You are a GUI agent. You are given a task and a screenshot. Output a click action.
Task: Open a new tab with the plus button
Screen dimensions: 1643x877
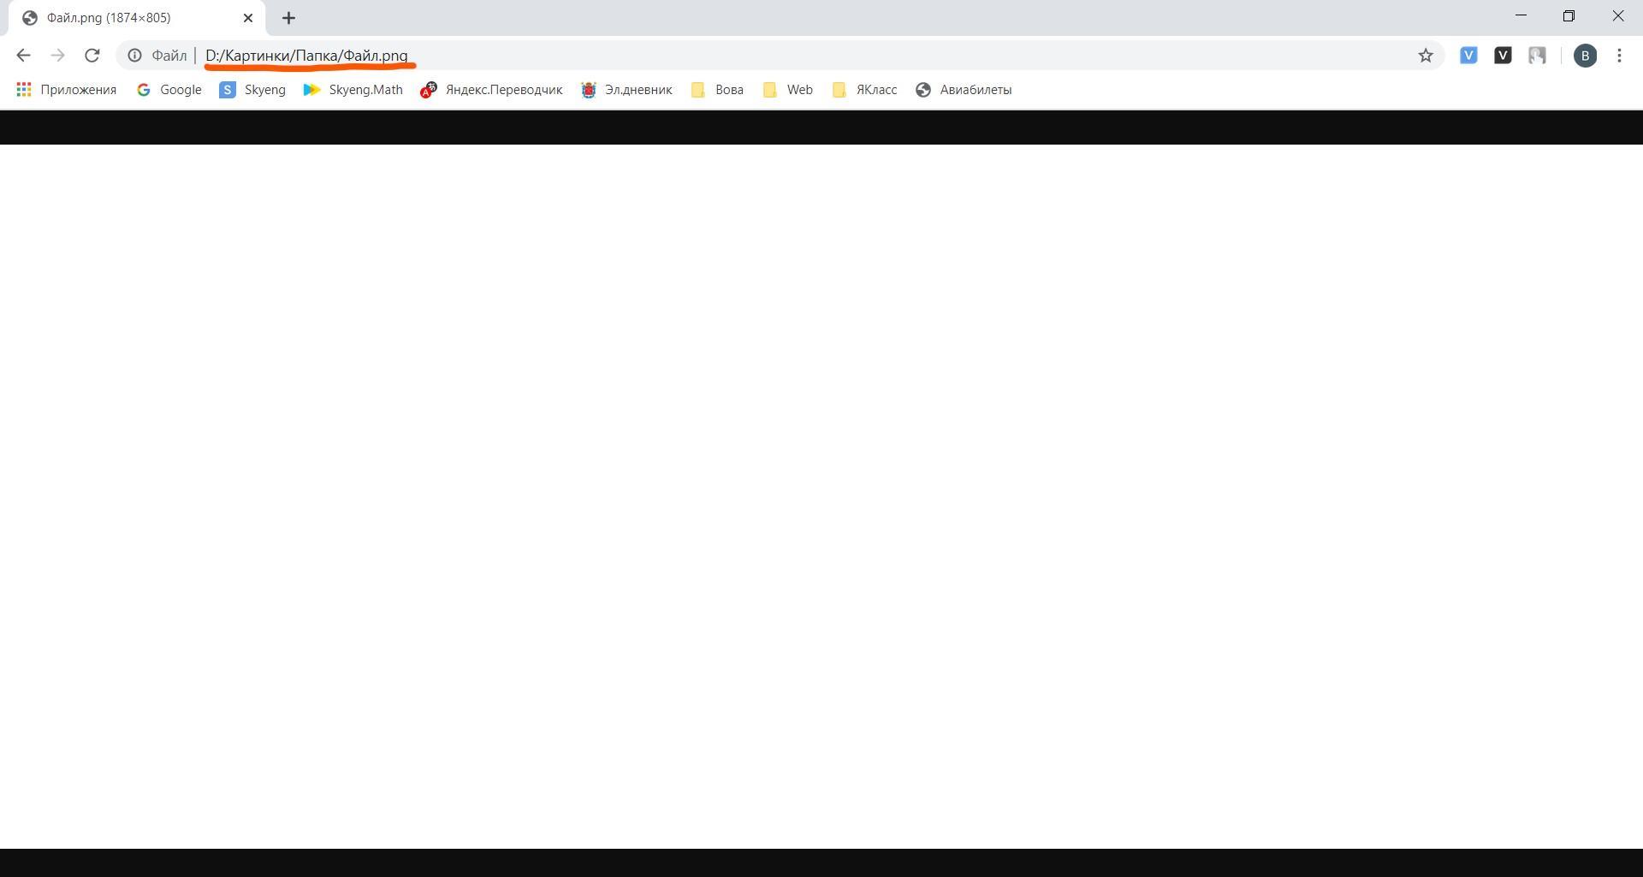288,18
